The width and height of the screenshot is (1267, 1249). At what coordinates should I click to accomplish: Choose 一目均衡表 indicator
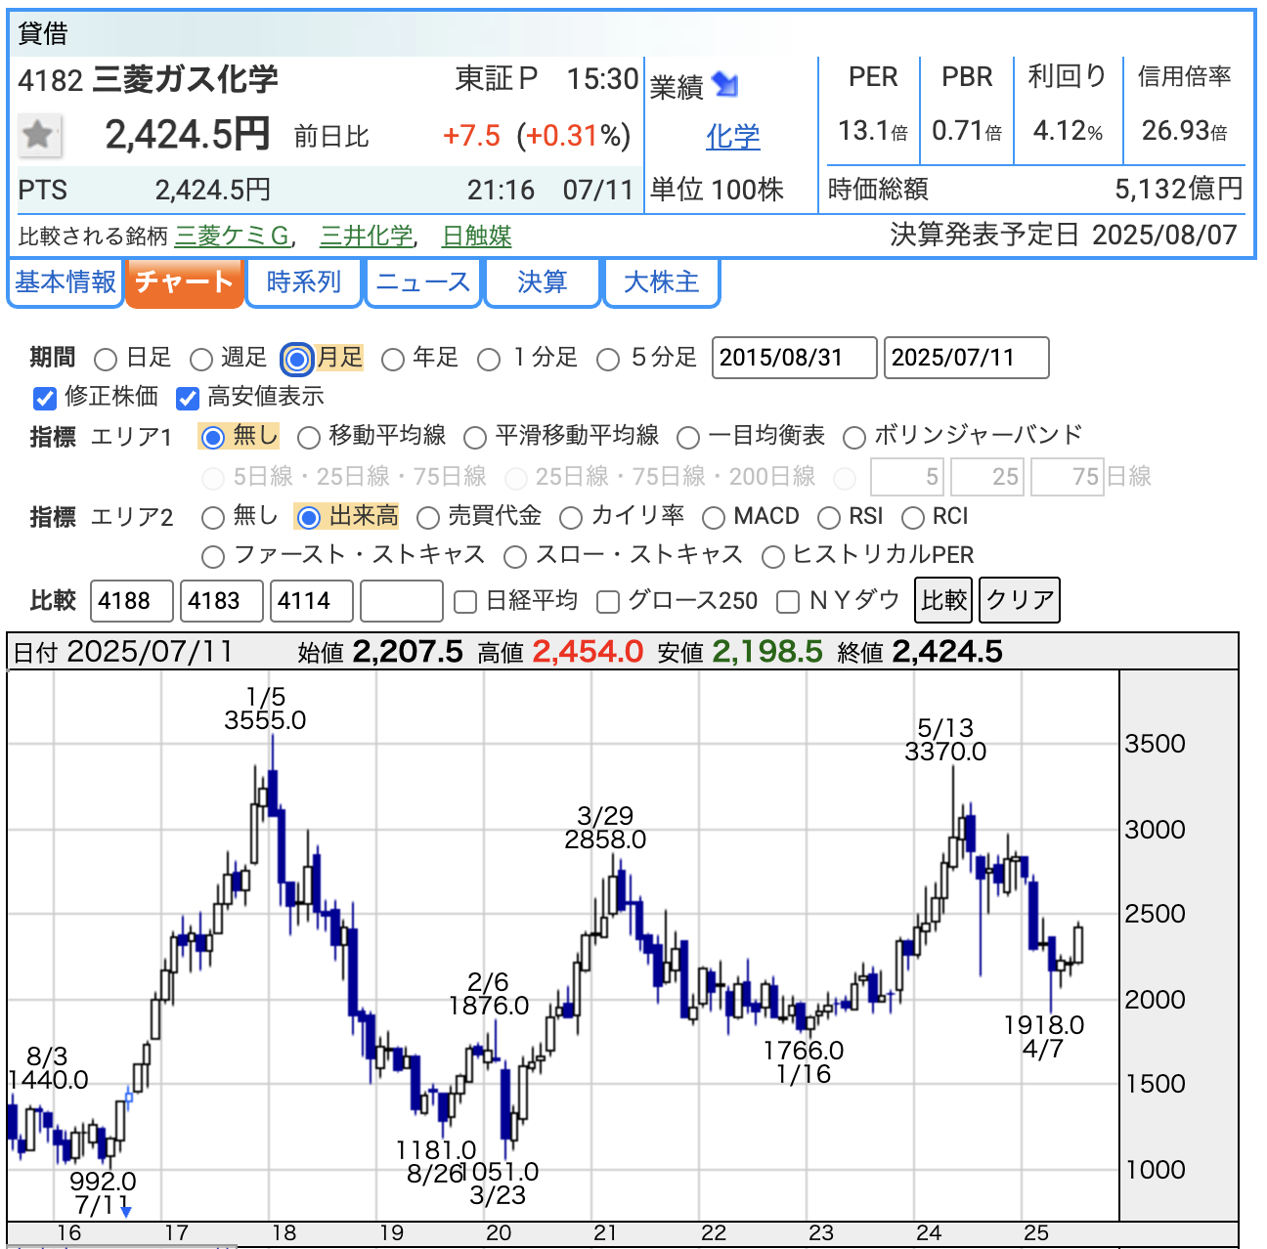pyautogui.click(x=688, y=437)
